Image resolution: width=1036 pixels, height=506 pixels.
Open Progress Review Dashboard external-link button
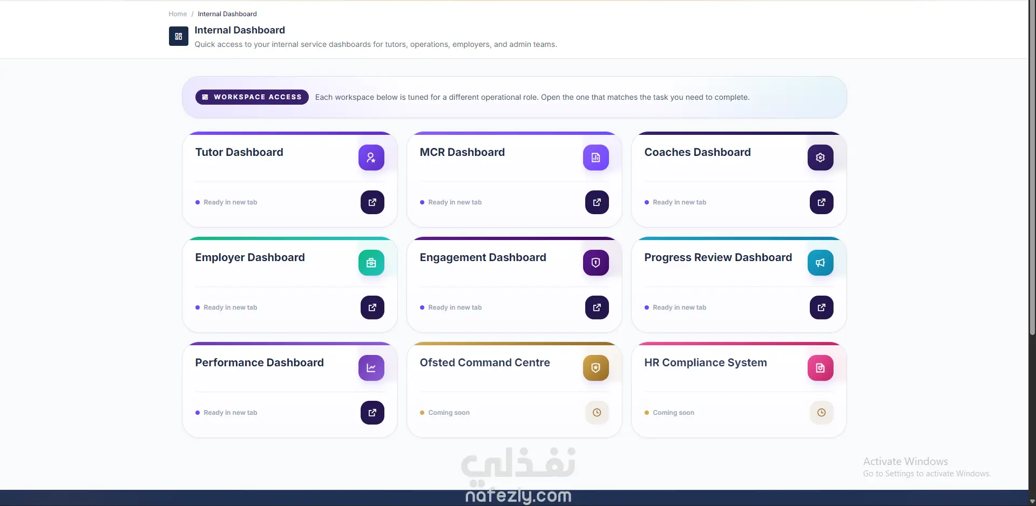tap(822, 307)
